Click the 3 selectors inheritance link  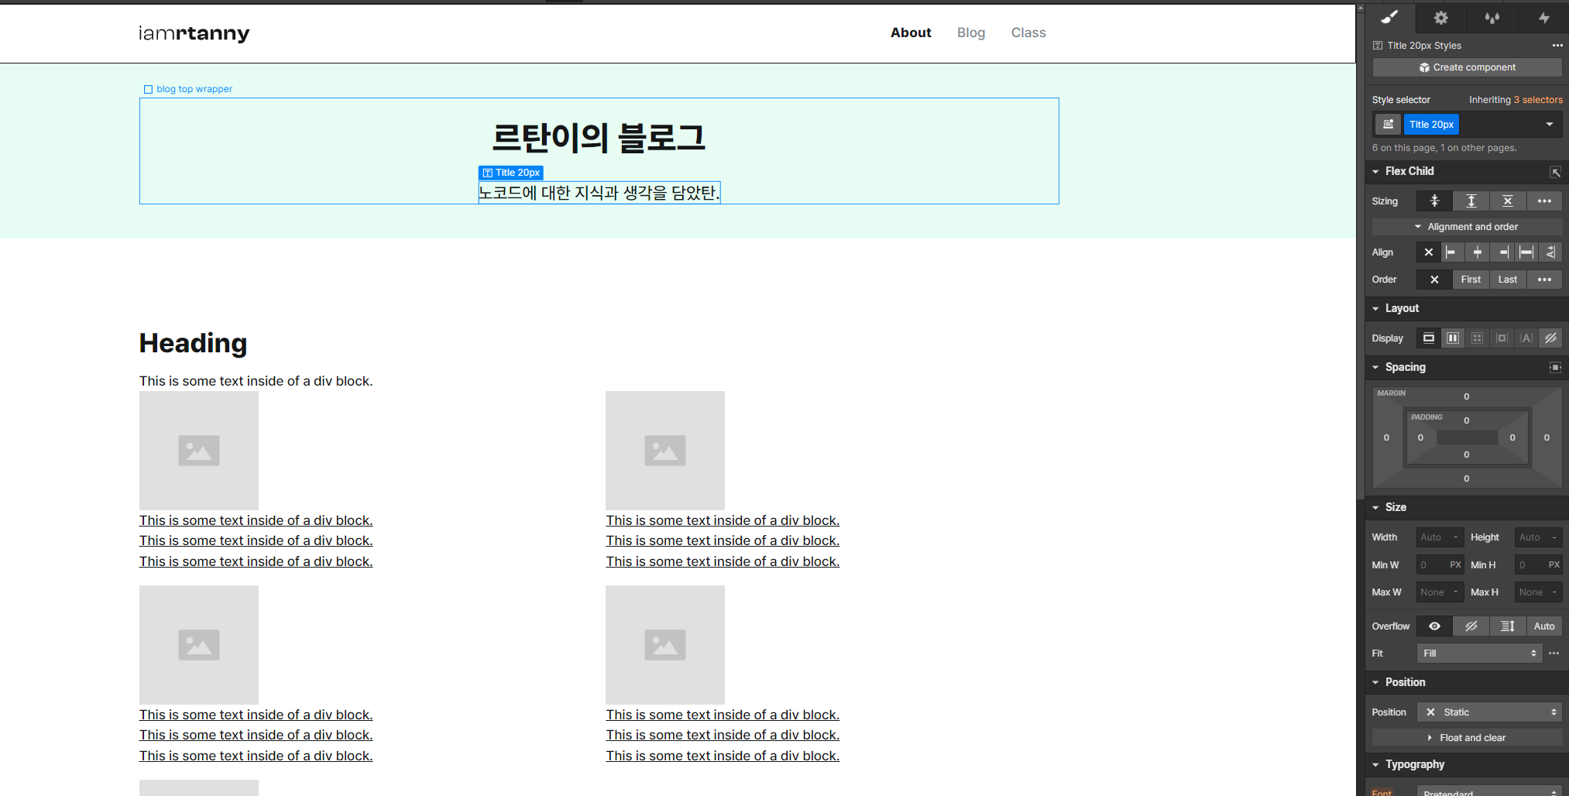click(x=1538, y=100)
